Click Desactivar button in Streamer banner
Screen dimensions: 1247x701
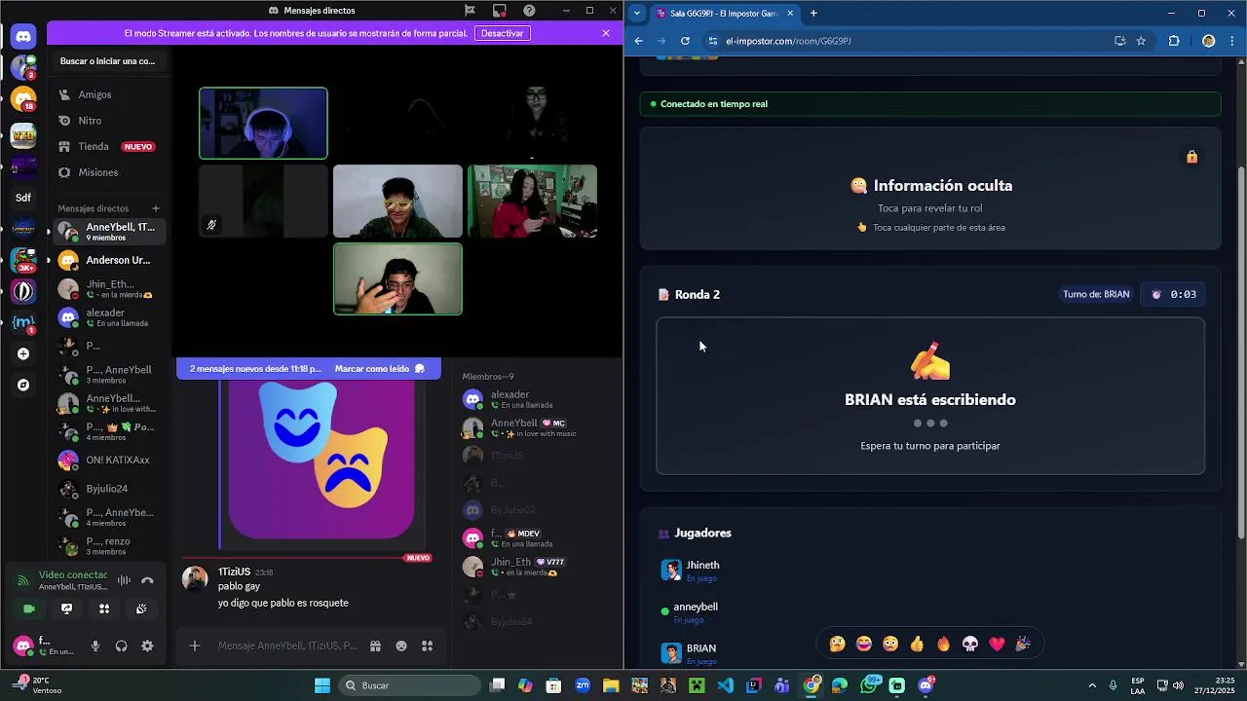click(x=503, y=33)
